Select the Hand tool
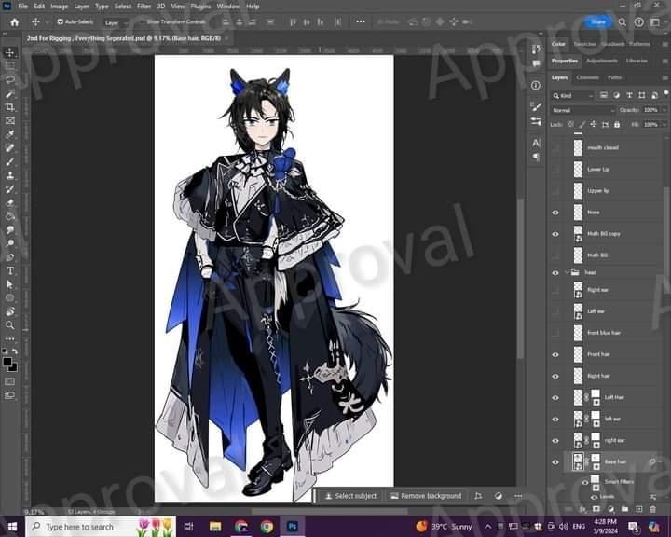The image size is (671, 537). coord(10,311)
